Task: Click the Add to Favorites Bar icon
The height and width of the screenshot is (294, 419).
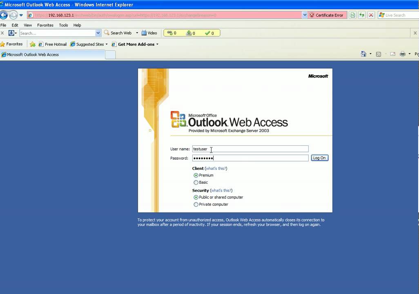Action: [x=33, y=44]
